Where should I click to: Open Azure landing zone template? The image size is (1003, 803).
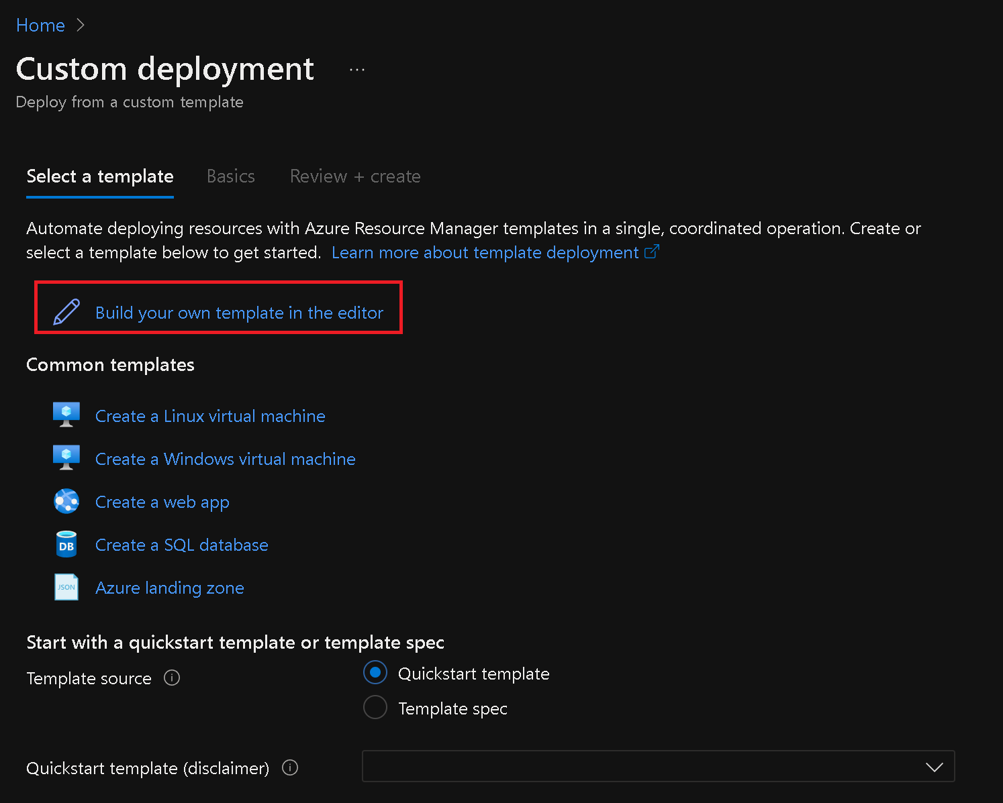click(170, 588)
